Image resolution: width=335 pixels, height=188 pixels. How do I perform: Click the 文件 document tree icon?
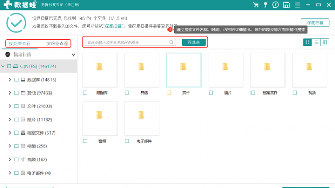click(x=23, y=106)
